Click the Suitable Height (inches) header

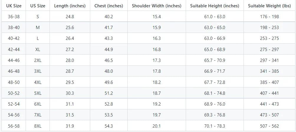[215, 6]
